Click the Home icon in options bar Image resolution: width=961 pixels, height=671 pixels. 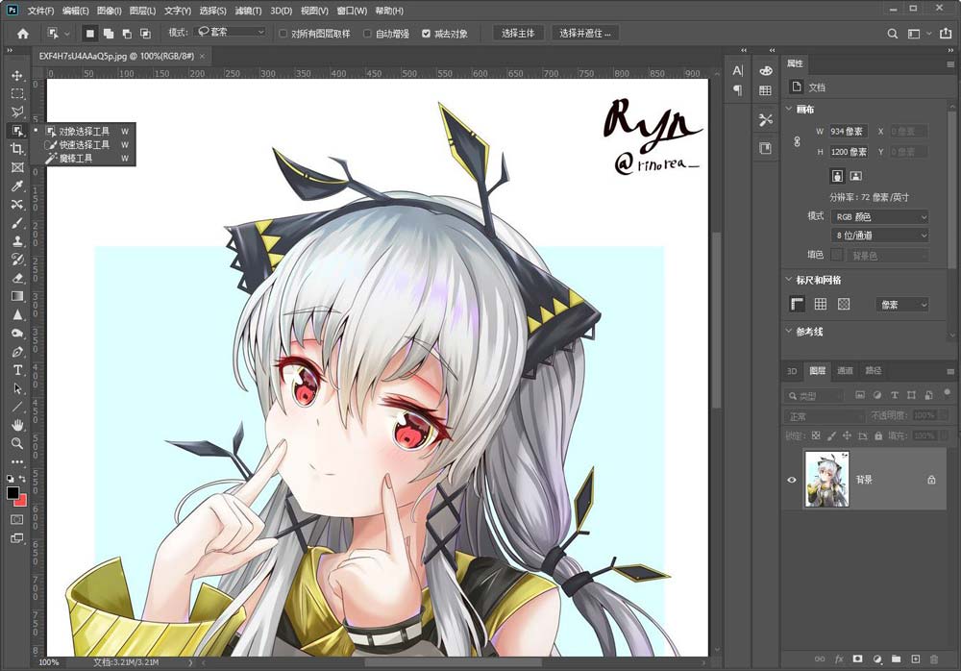23,34
